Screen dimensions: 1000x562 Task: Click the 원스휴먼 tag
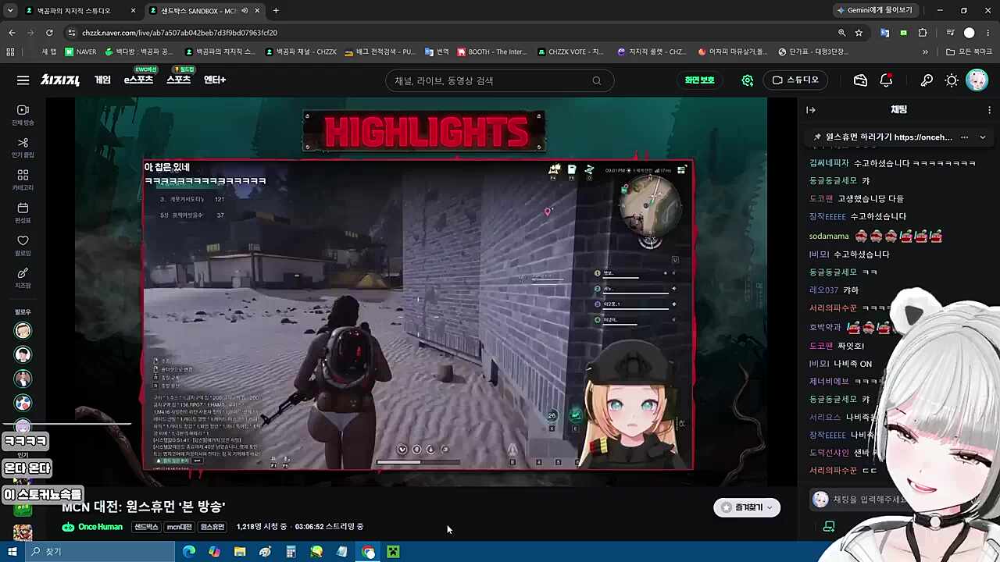212,527
